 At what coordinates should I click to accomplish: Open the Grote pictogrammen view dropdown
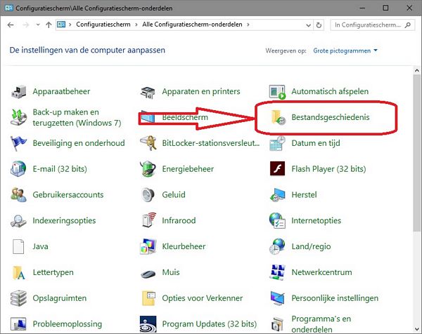pos(345,51)
